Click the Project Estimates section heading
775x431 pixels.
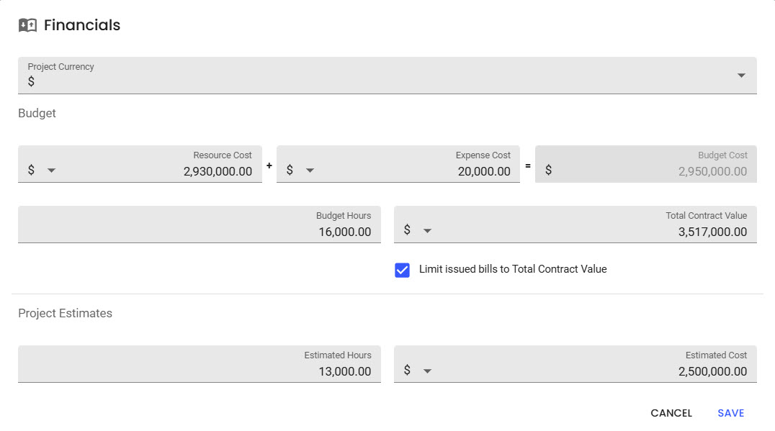[65, 313]
